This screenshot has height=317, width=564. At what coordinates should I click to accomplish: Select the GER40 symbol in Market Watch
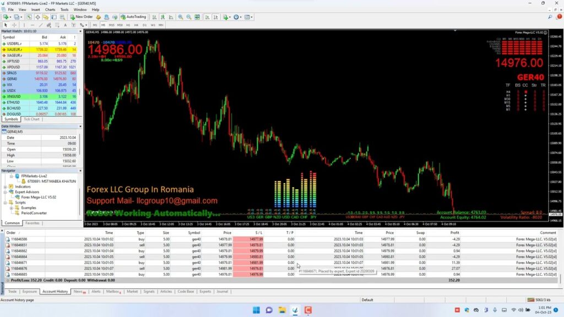(x=17, y=79)
